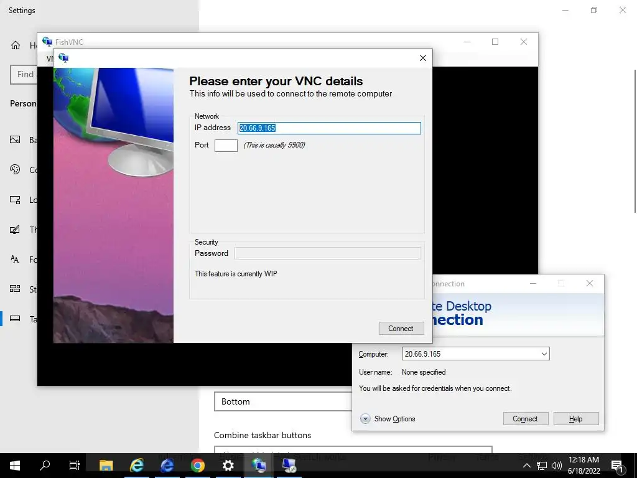Switch to Remote Desktop Connection on taskbar
637x478 pixels.
[289, 466]
